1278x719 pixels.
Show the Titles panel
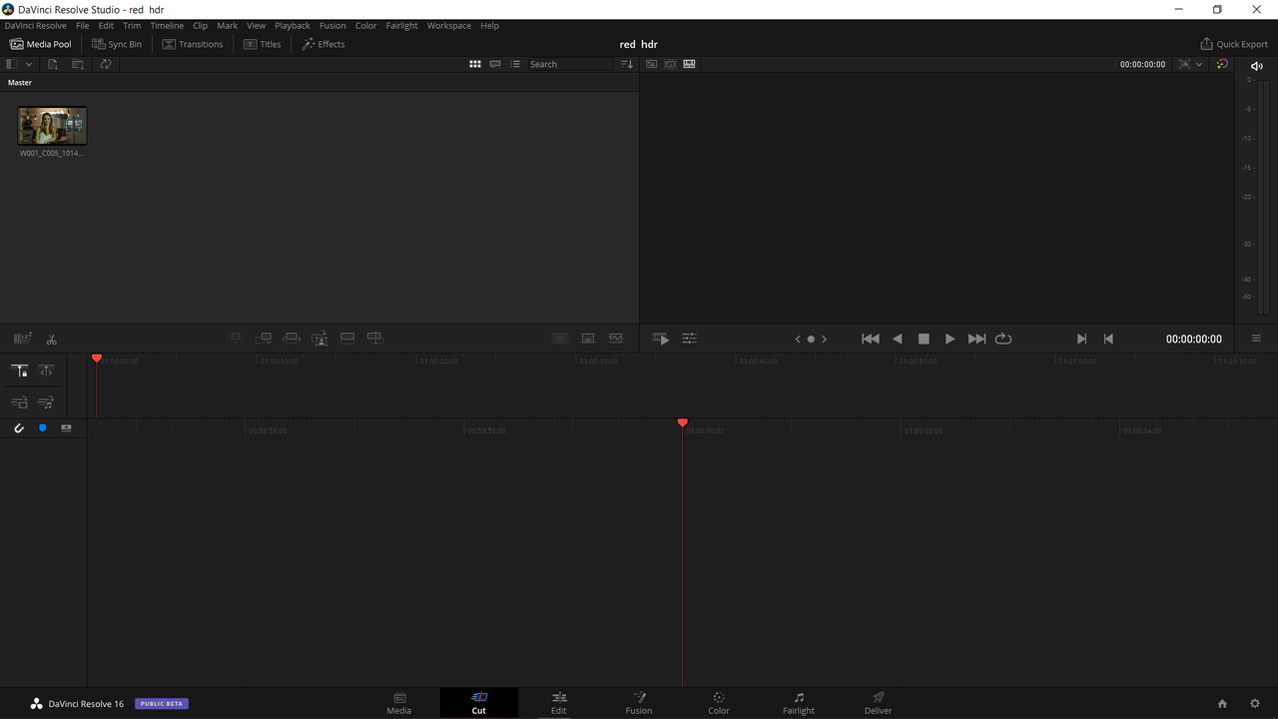[263, 44]
